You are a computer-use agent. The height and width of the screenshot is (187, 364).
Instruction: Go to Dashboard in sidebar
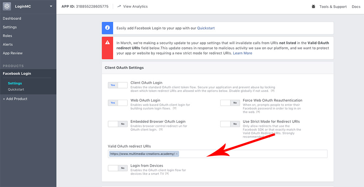(x=12, y=18)
